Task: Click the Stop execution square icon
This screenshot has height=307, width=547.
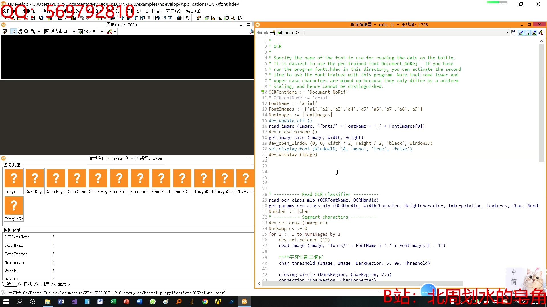Action: point(149,18)
